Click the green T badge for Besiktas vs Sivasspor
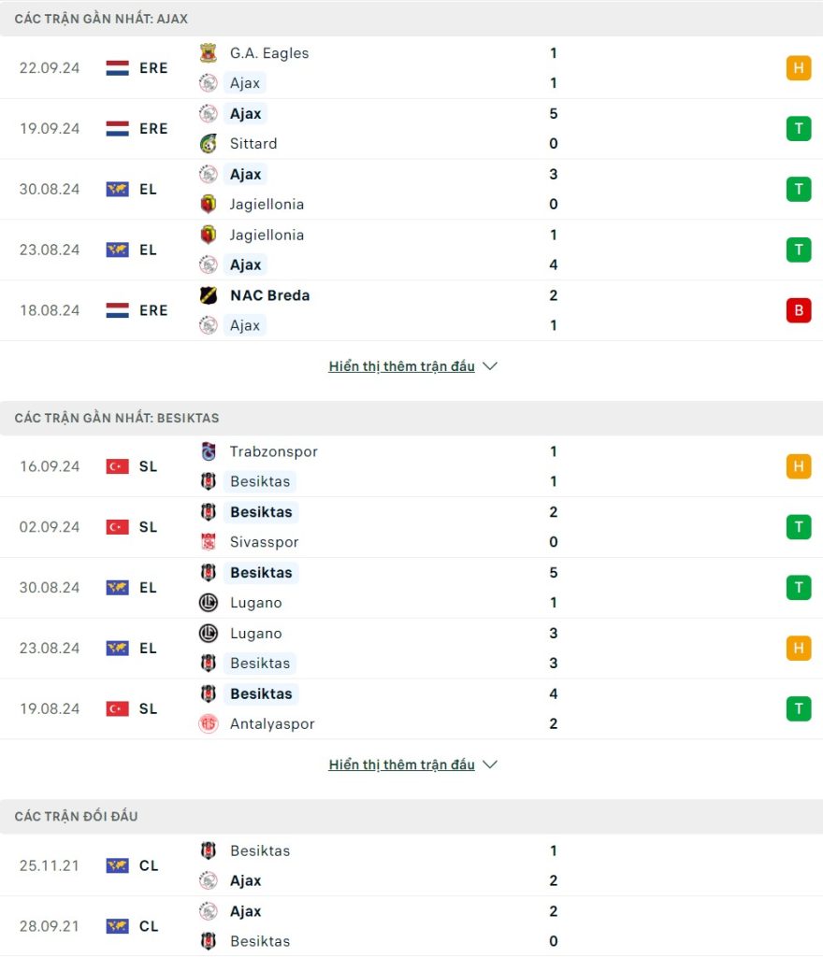823x957 pixels. click(799, 527)
